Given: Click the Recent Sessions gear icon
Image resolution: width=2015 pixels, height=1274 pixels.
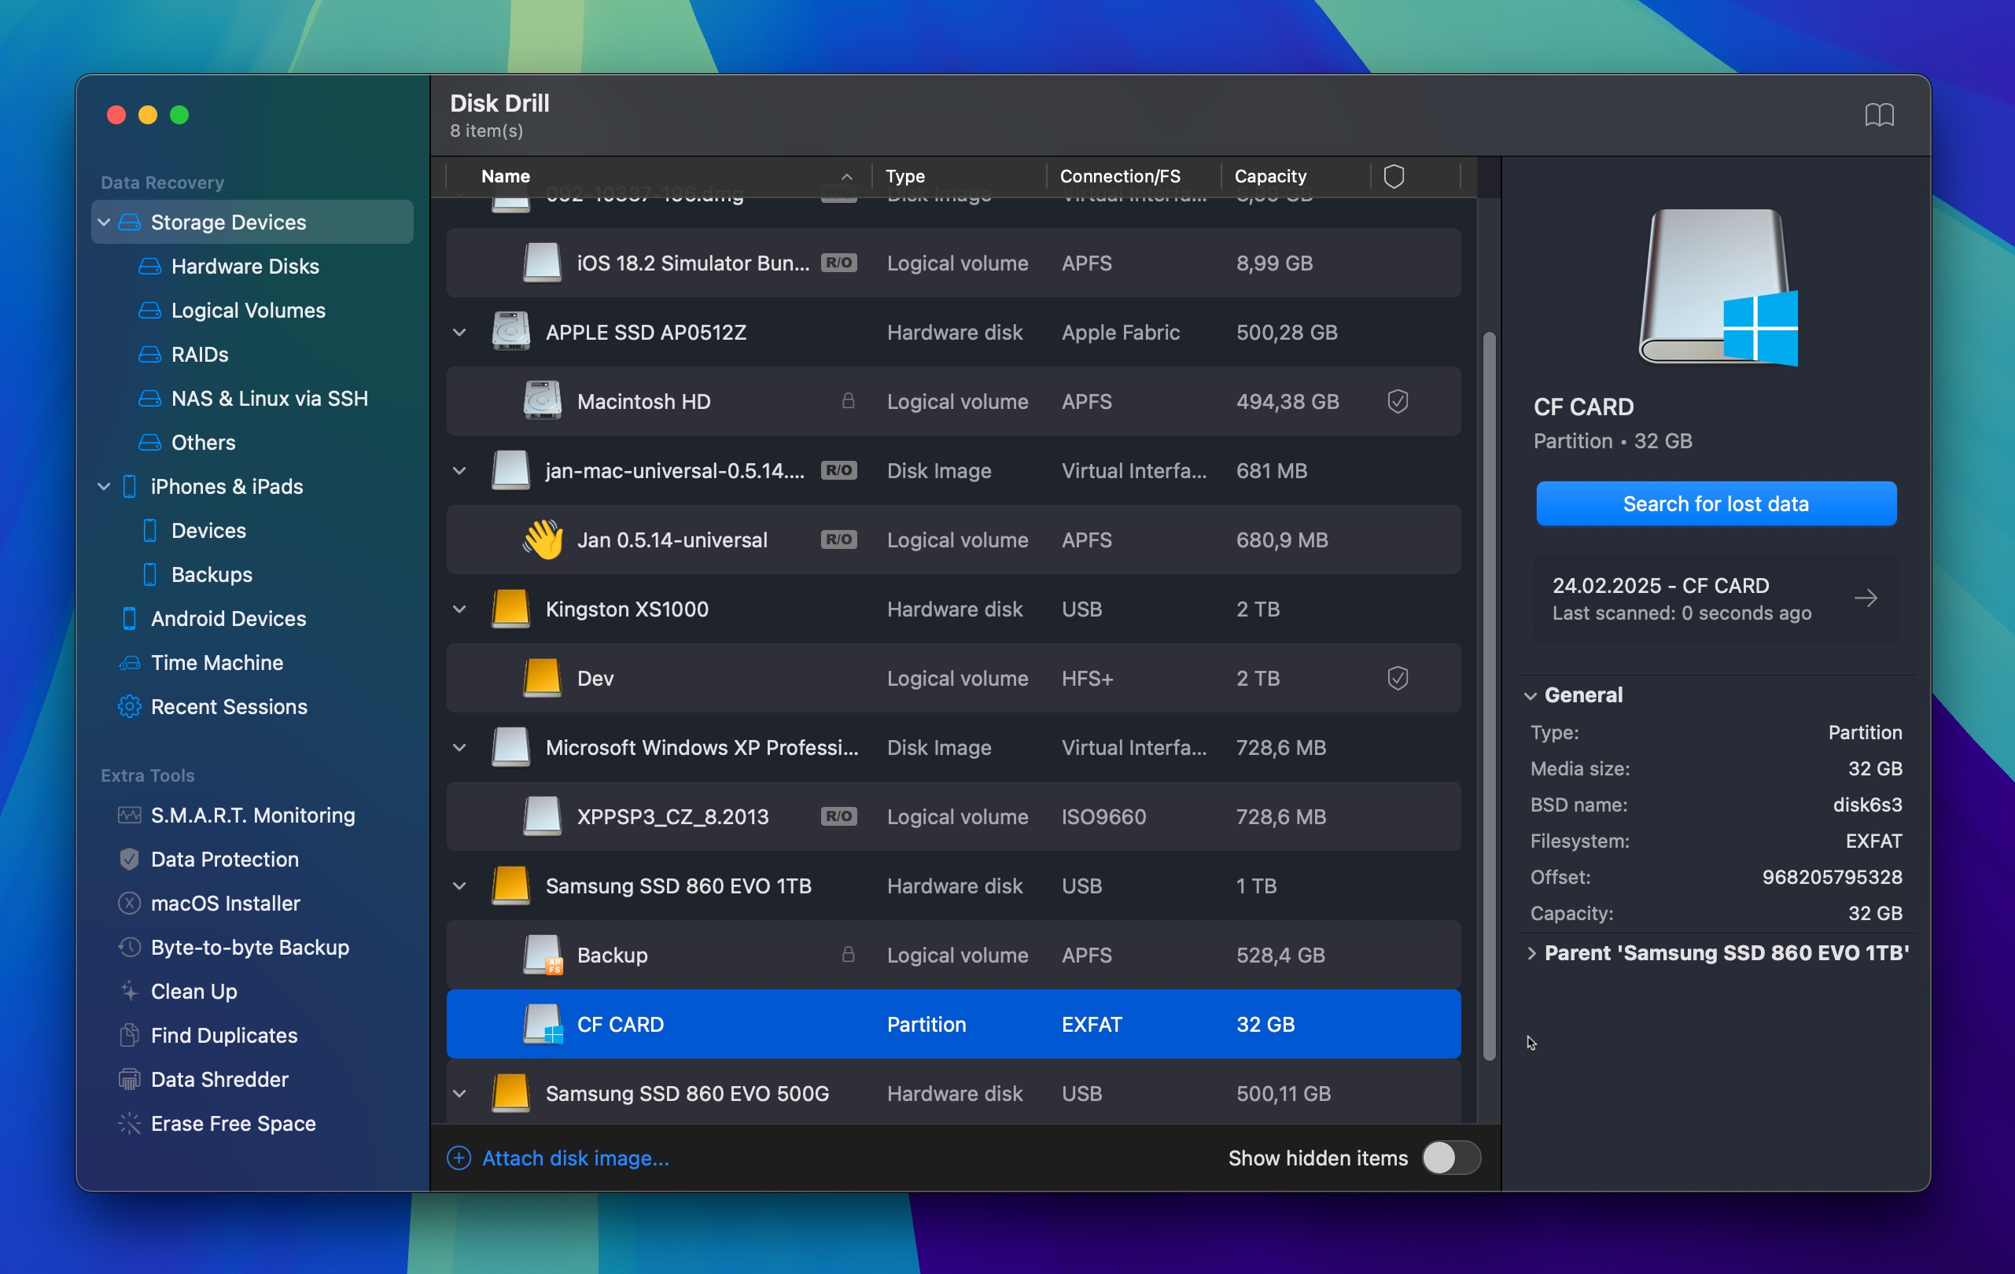Looking at the screenshot, I should tap(129, 707).
